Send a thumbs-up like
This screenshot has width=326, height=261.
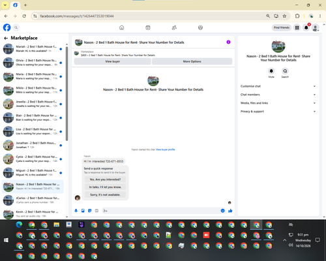[230, 211]
